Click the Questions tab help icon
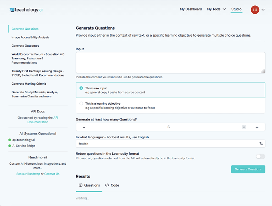This screenshot has width=272, height=206. 81,185
